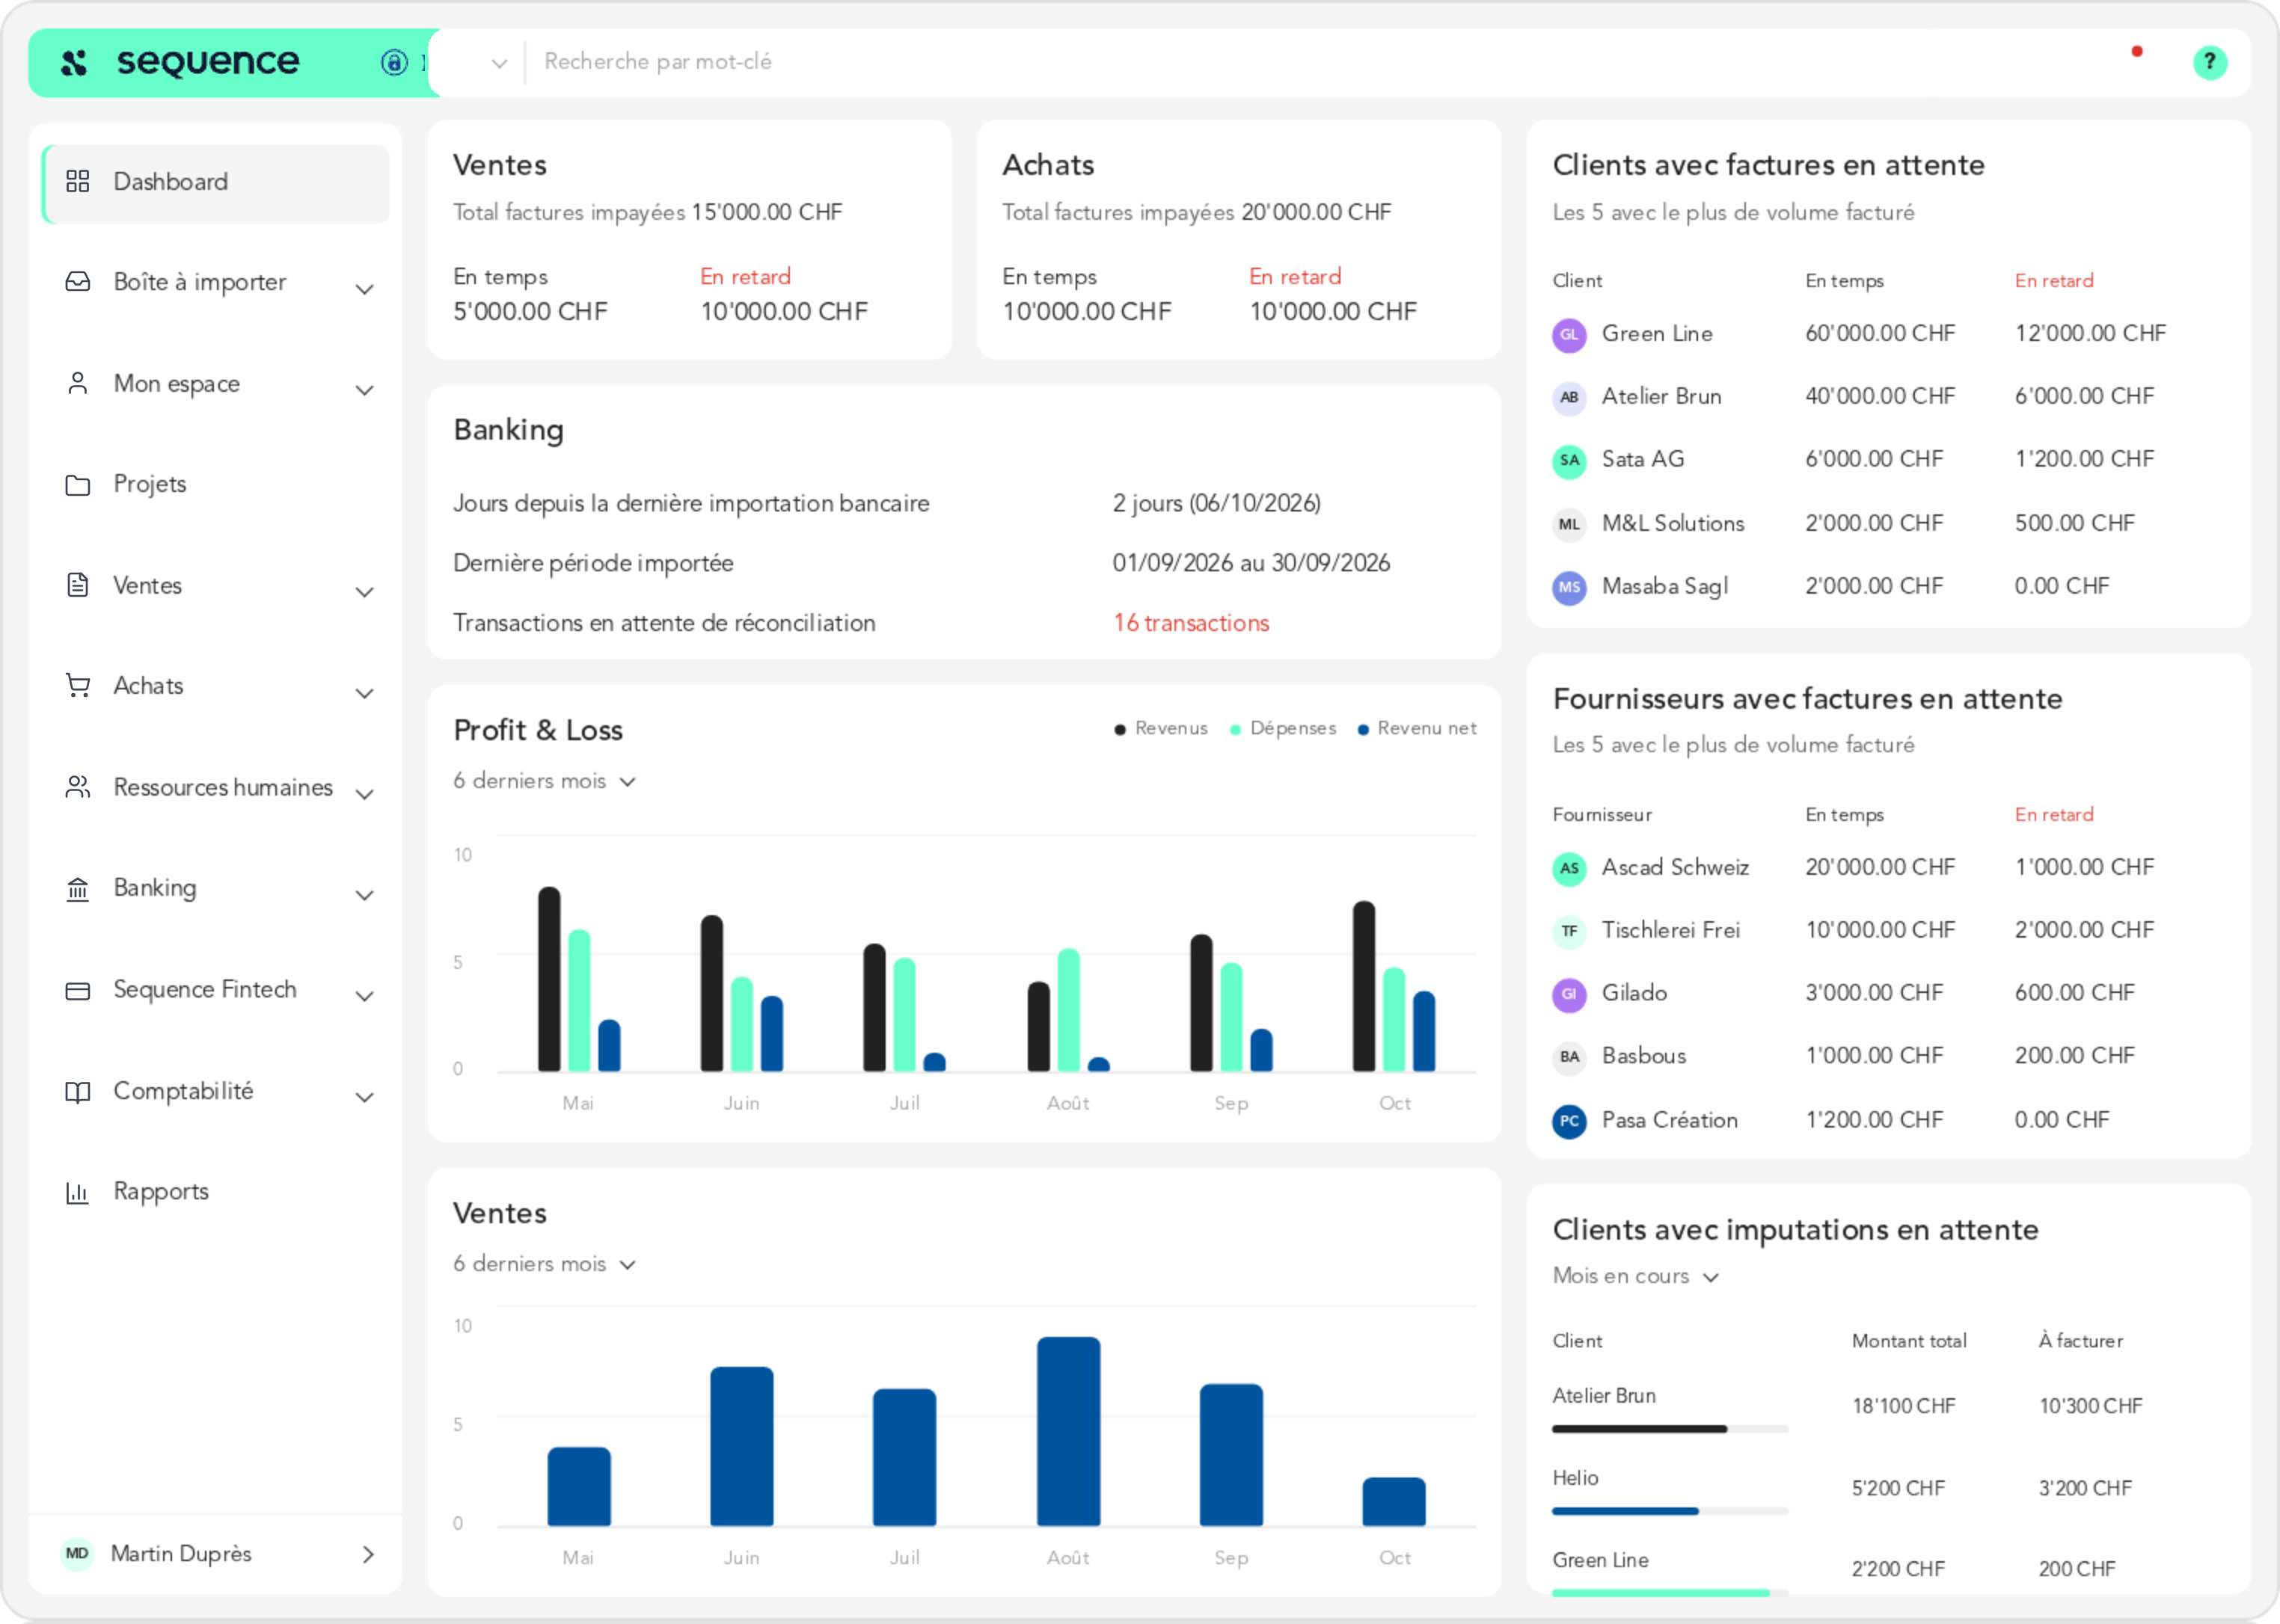The height and width of the screenshot is (1624, 2280).
Task: Open Rapports in the sidebar
Action: (x=215, y=1192)
